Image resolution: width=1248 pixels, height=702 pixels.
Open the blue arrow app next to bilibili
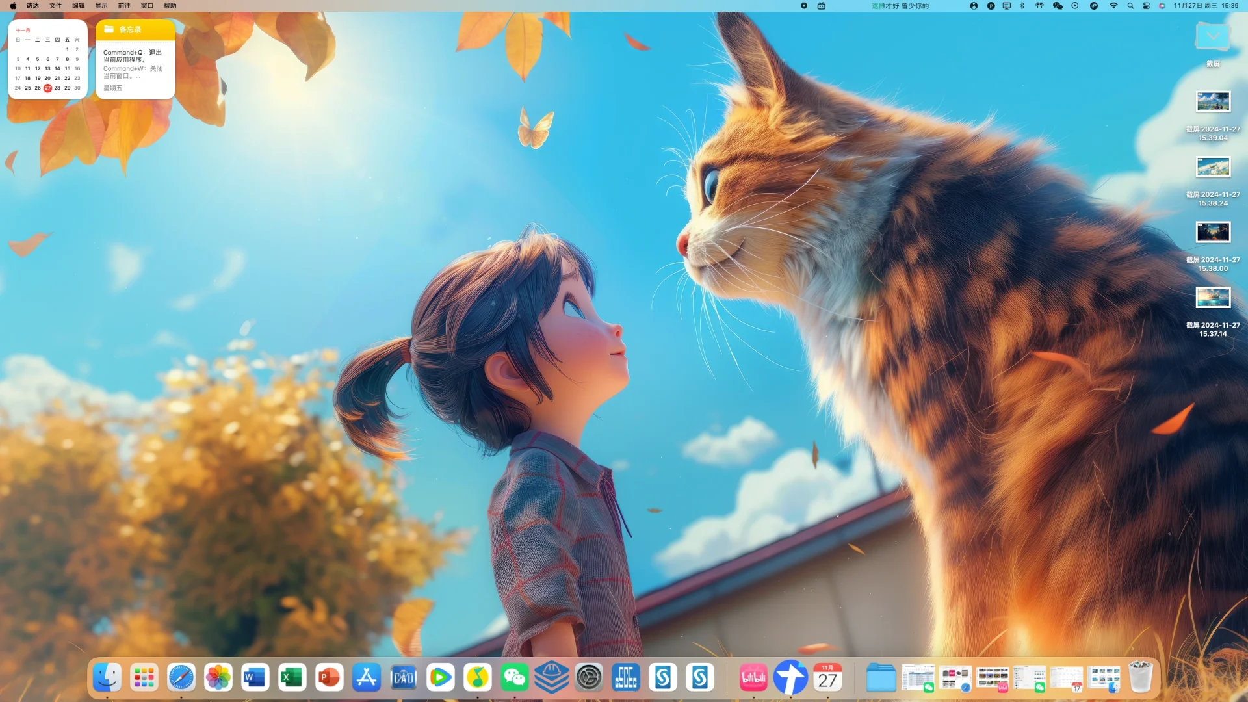790,678
